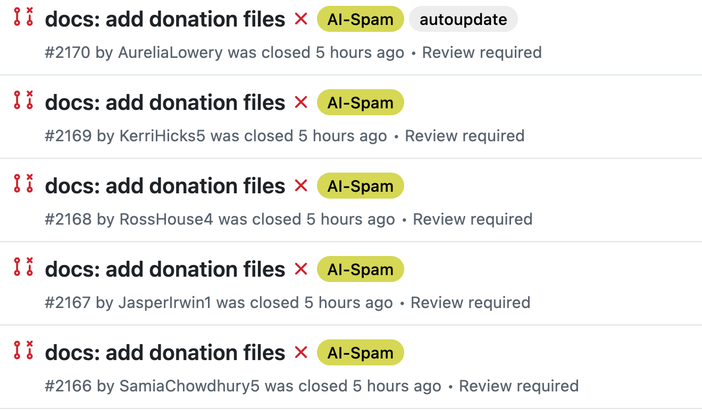Click red X status icon on PR #2167
This screenshot has width=702, height=410.
coord(301,269)
